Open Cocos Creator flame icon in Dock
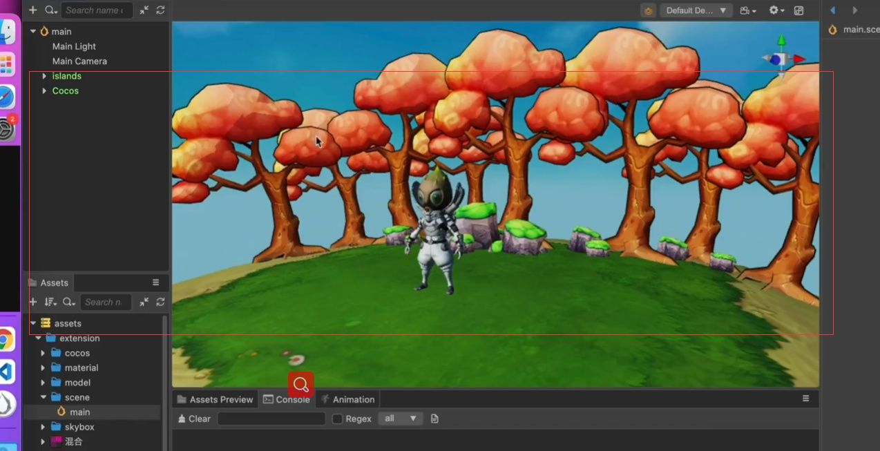The width and height of the screenshot is (880, 451). point(6,405)
